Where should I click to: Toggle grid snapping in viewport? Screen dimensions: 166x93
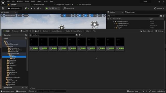[x=80, y=16]
